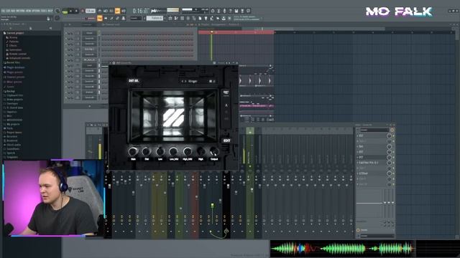Open Generators in the browser
The height and width of the screenshot is (258, 460).
15,49
